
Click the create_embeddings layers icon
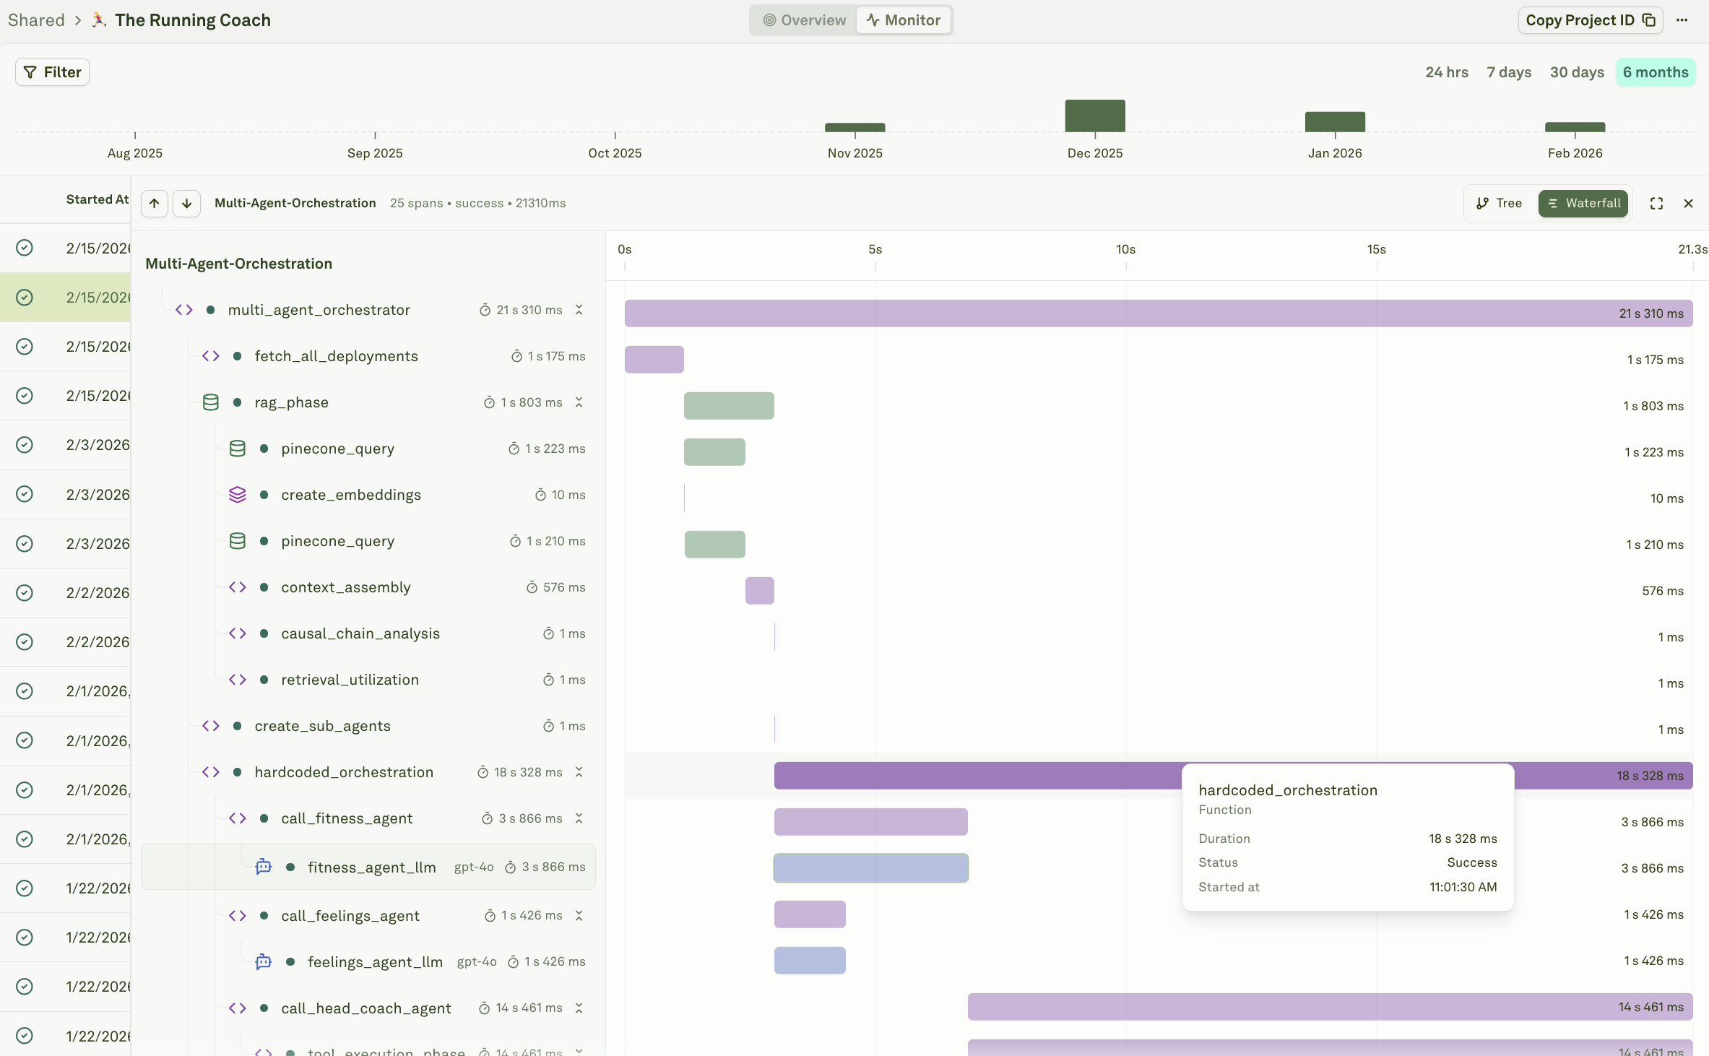click(237, 495)
